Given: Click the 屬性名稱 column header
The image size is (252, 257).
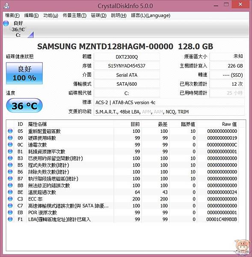Looking at the screenshot, I should click(x=70, y=124).
